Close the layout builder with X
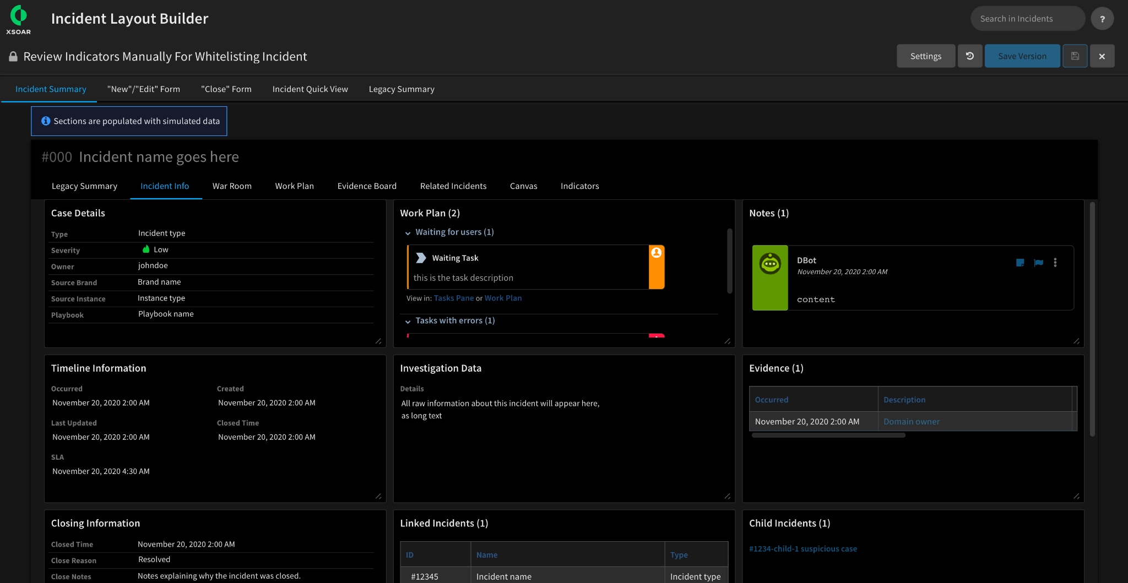Viewport: 1128px width, 583px height. (x=1102, y=56)
